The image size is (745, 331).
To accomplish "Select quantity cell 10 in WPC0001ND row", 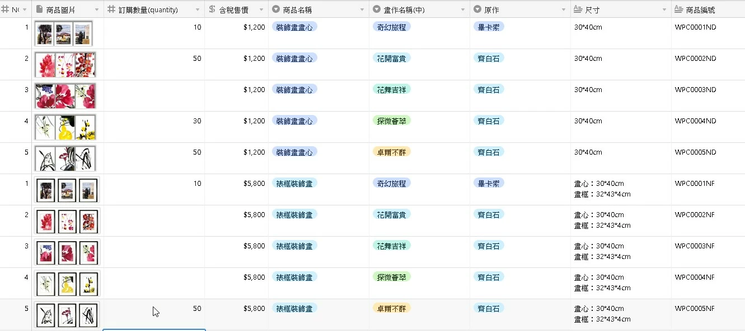I will pos(154,33).
